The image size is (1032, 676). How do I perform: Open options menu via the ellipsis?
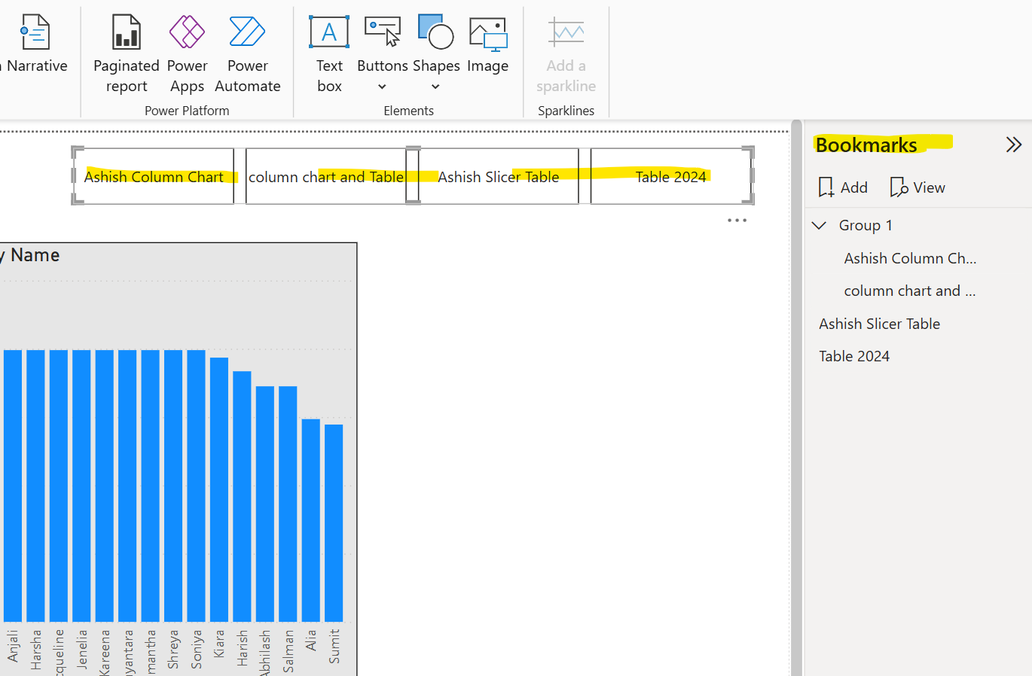click(x=737, y=219)
